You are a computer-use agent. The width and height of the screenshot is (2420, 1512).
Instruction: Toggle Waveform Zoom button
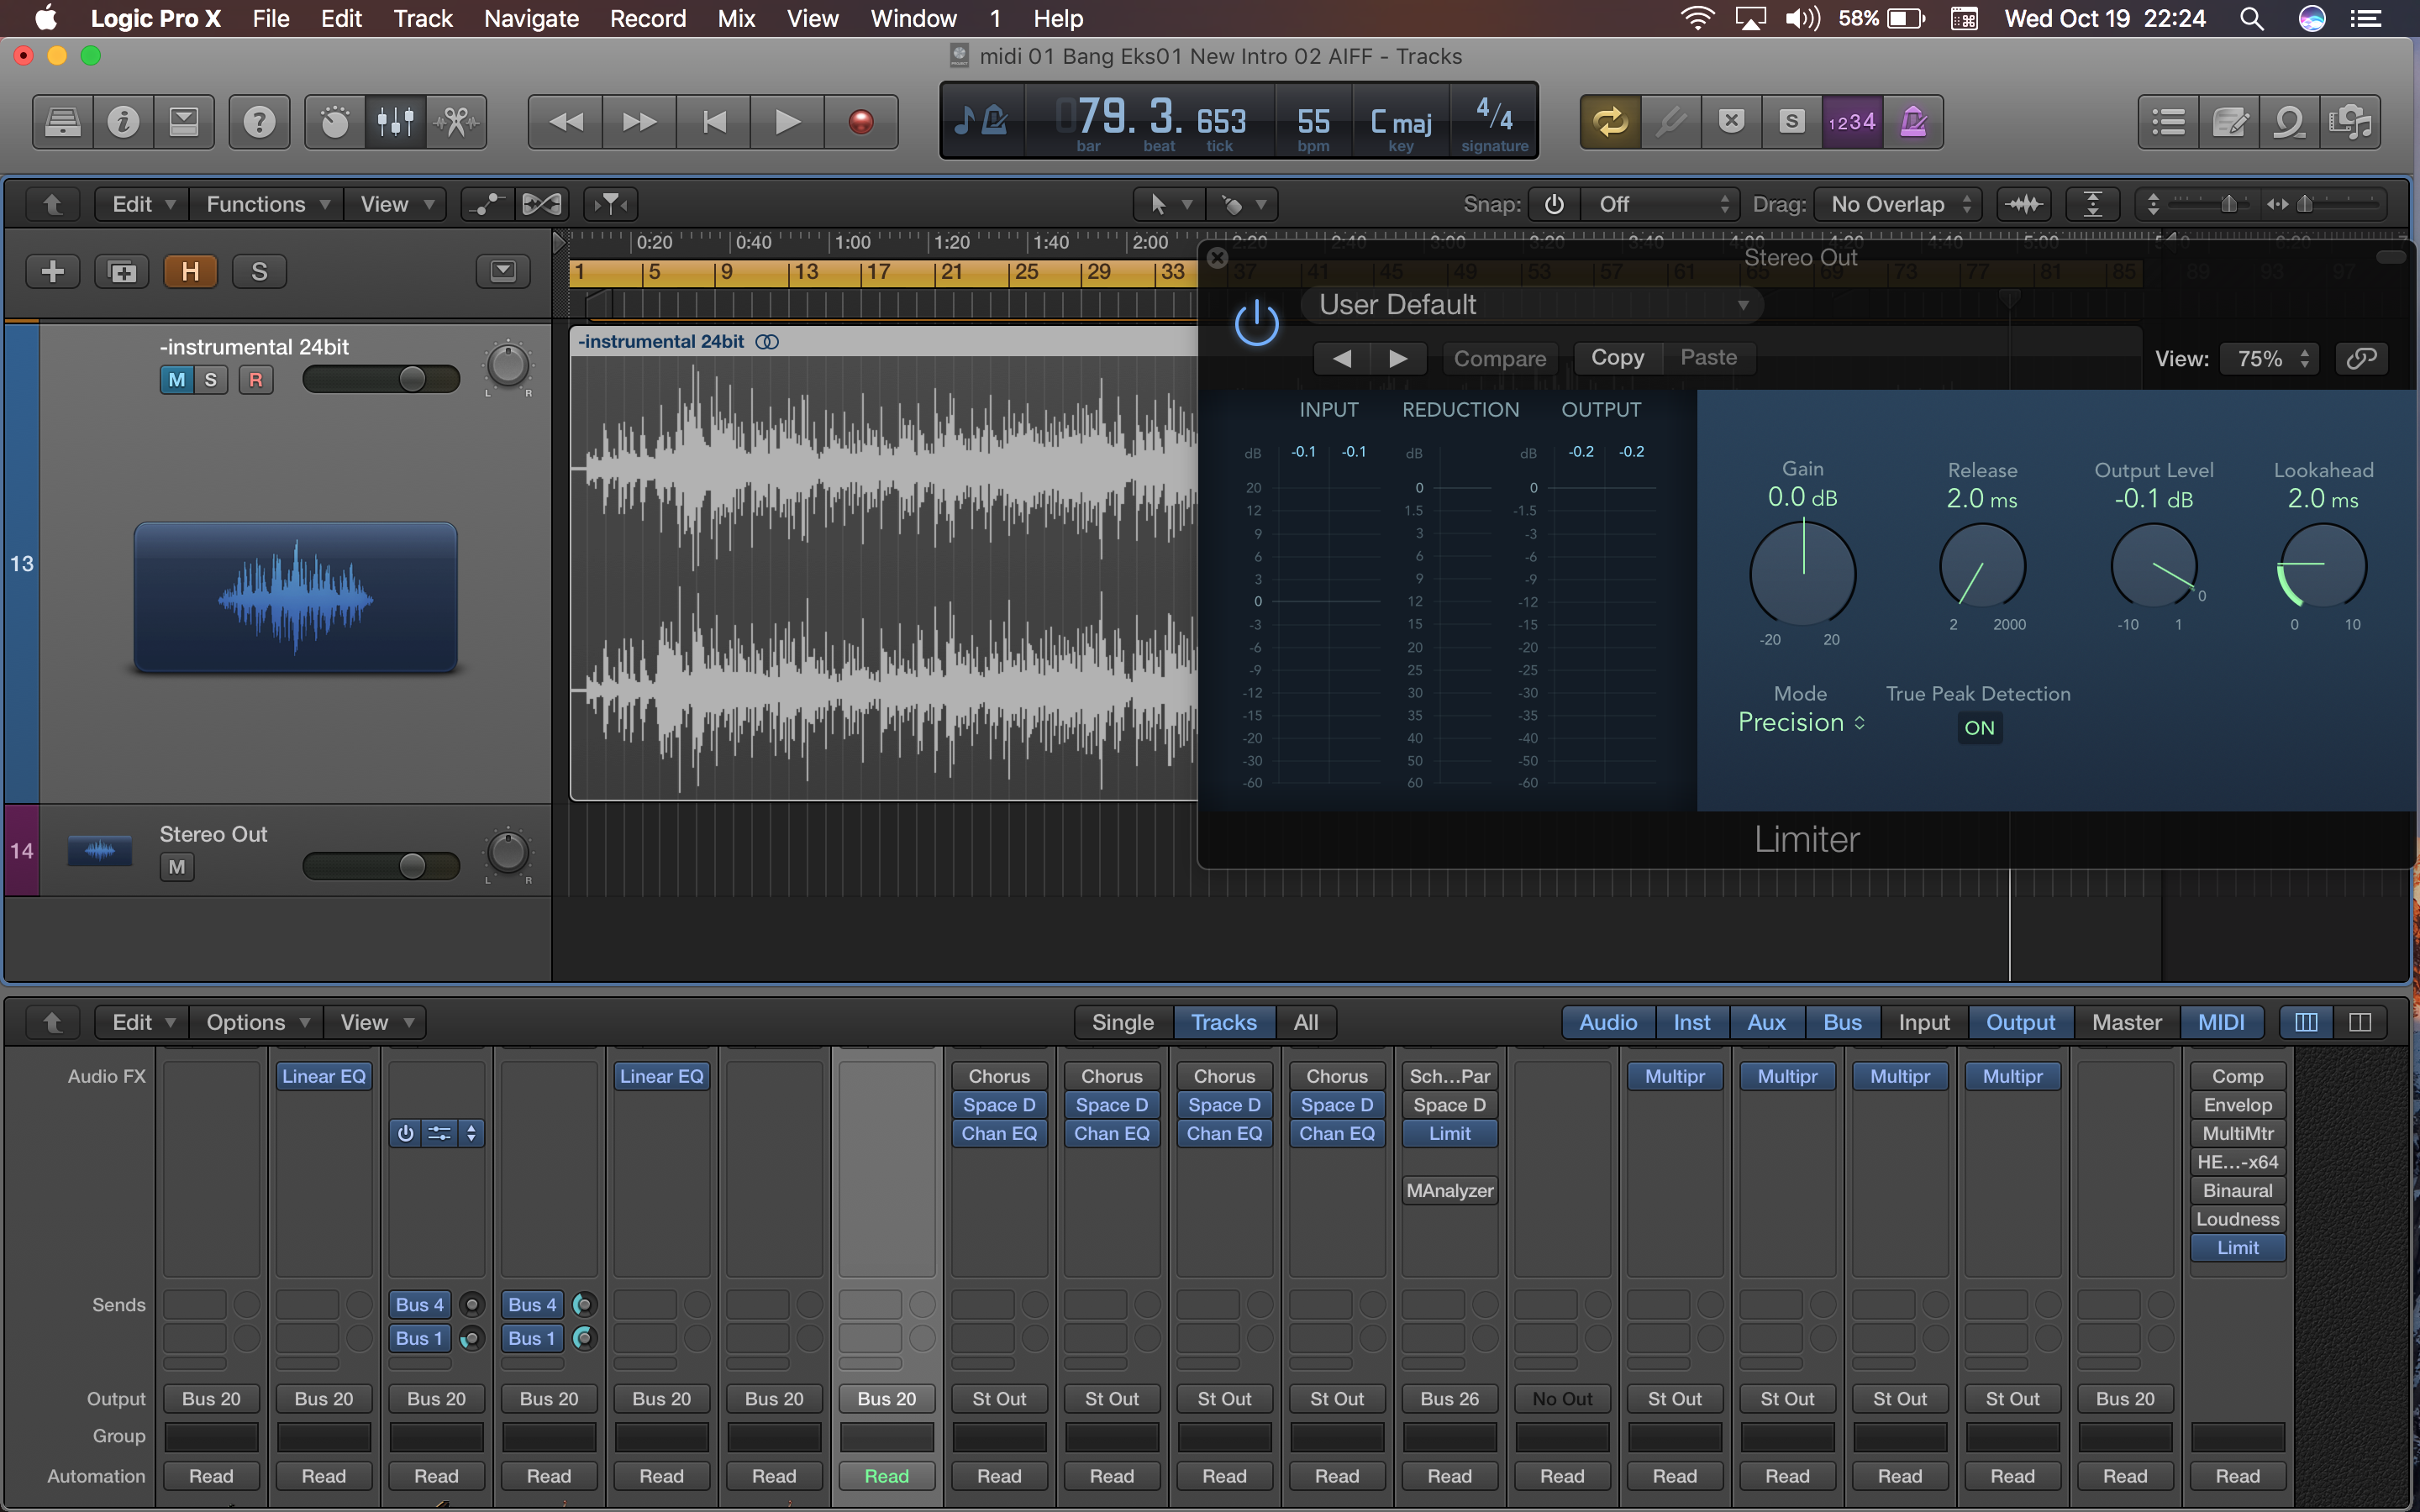point(2024,204)
